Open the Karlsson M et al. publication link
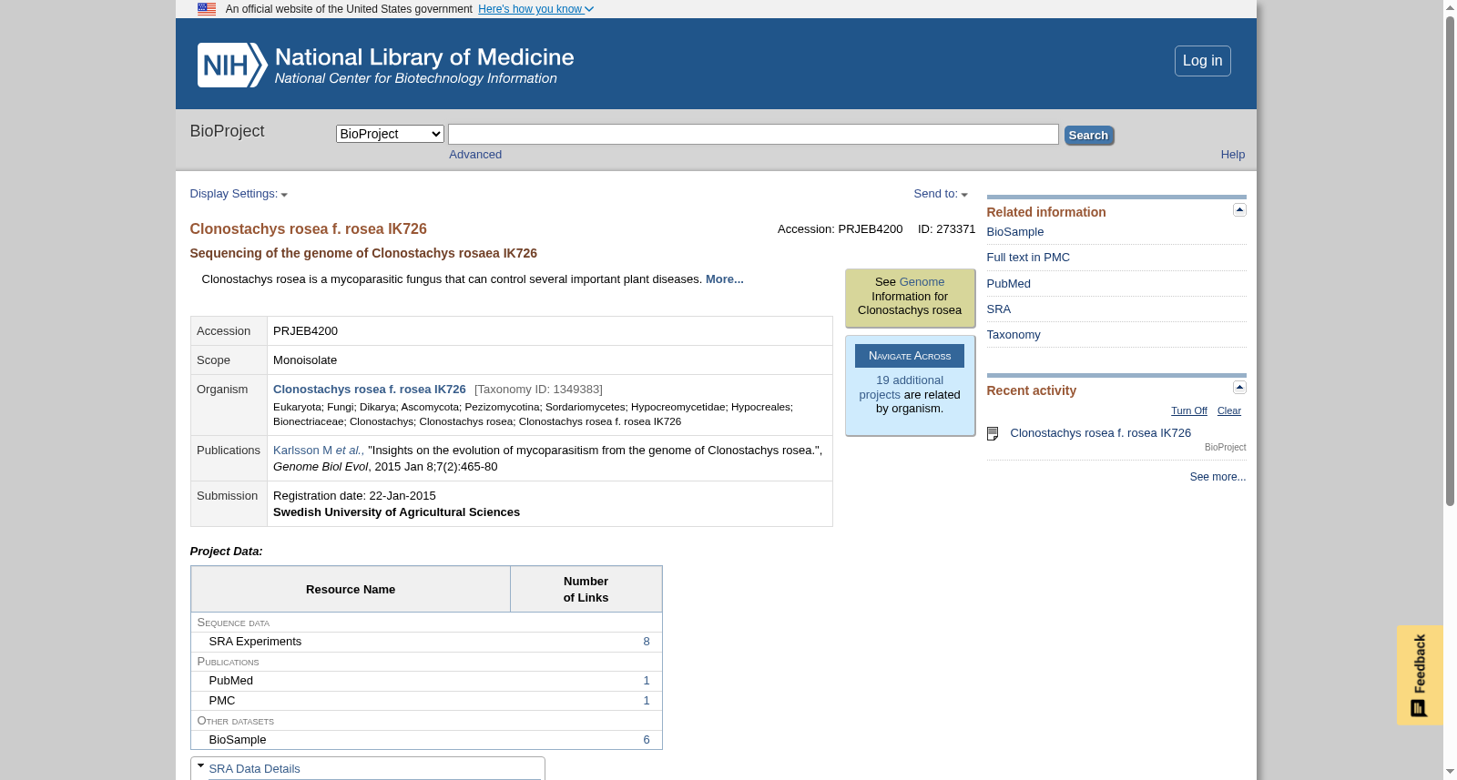Image resolution: width=1457 pixels, height=780 pixels. pos(319,451)
